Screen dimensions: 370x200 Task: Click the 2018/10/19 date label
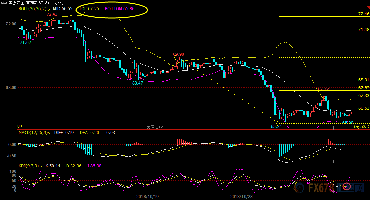(x=148, y=197)
